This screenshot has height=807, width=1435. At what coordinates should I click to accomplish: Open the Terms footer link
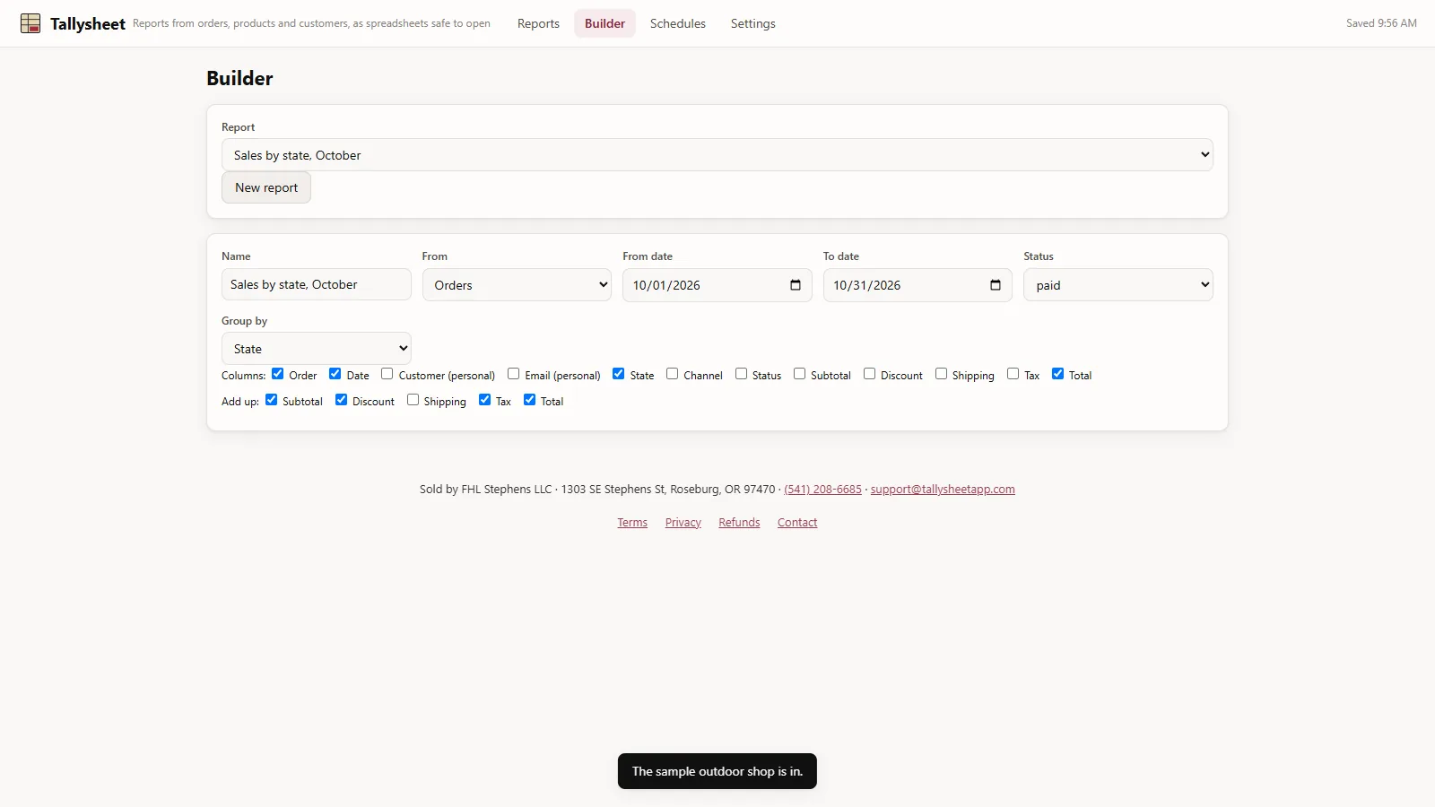632,523
